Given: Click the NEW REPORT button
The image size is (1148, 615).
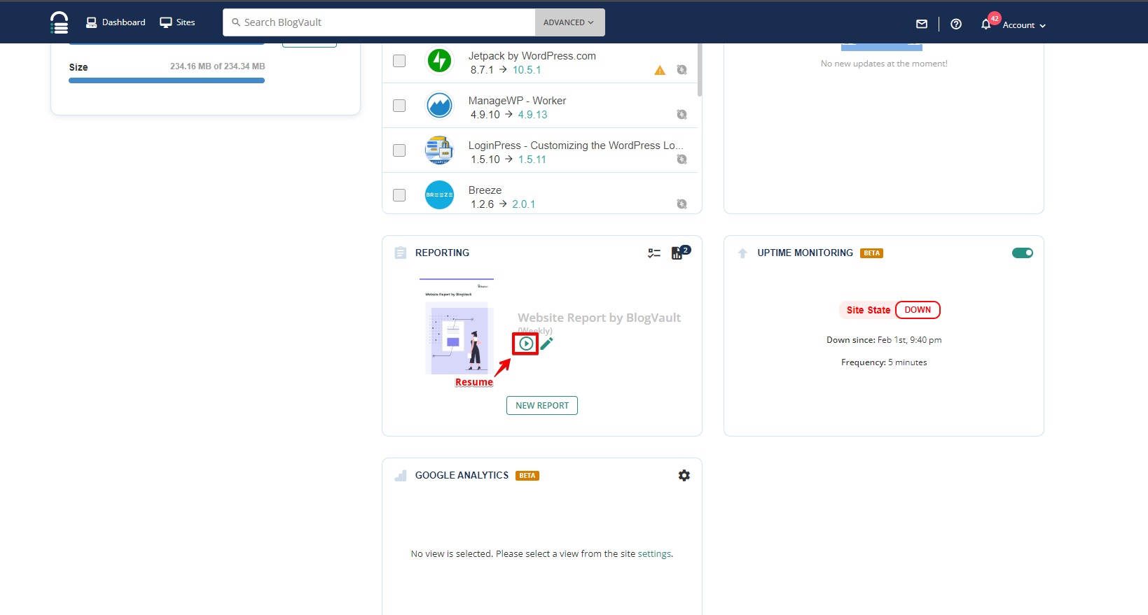Looking at the screenshot, I should coord(542,406).
